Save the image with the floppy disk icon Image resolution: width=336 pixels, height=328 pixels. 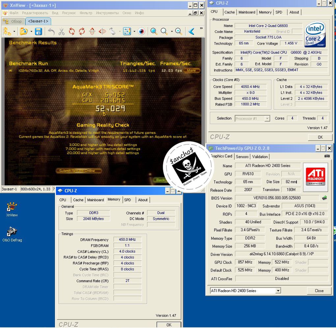[x=39, y=32]
